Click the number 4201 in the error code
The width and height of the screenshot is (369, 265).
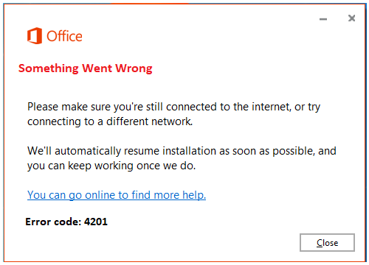[96, 222]
